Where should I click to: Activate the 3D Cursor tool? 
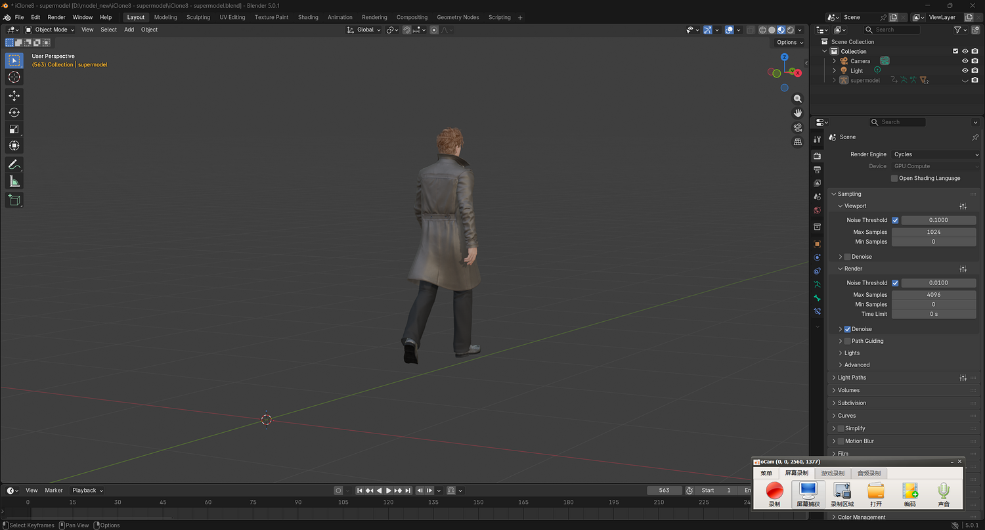[14, 77]
